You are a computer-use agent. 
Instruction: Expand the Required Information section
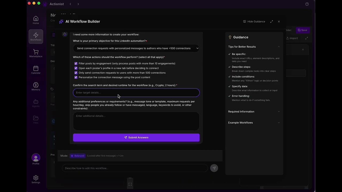(x=254, y=111)
